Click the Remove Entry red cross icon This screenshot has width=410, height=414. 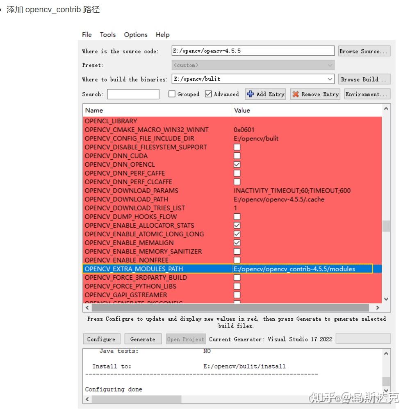[x=296, y=94]
